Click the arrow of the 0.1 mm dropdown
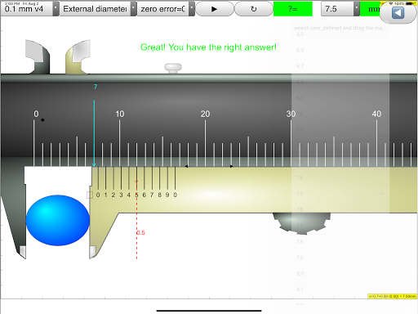The height and width of the screenshot is (314, 418). pyautogui.click(x=56, y=9)
